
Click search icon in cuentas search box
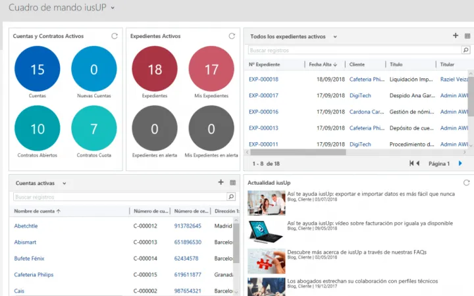click(x=230, y=197)
